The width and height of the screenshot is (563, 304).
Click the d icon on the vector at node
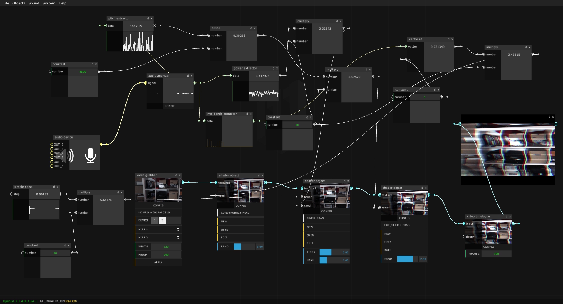(x=448, y=39)
